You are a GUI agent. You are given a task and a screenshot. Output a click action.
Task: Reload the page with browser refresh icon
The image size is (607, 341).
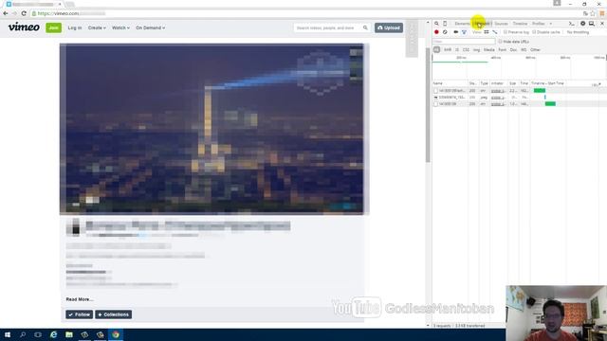point(24,13)
